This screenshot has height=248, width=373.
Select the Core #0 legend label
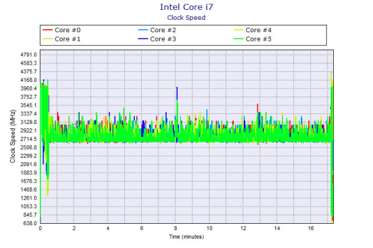[68, 30]
